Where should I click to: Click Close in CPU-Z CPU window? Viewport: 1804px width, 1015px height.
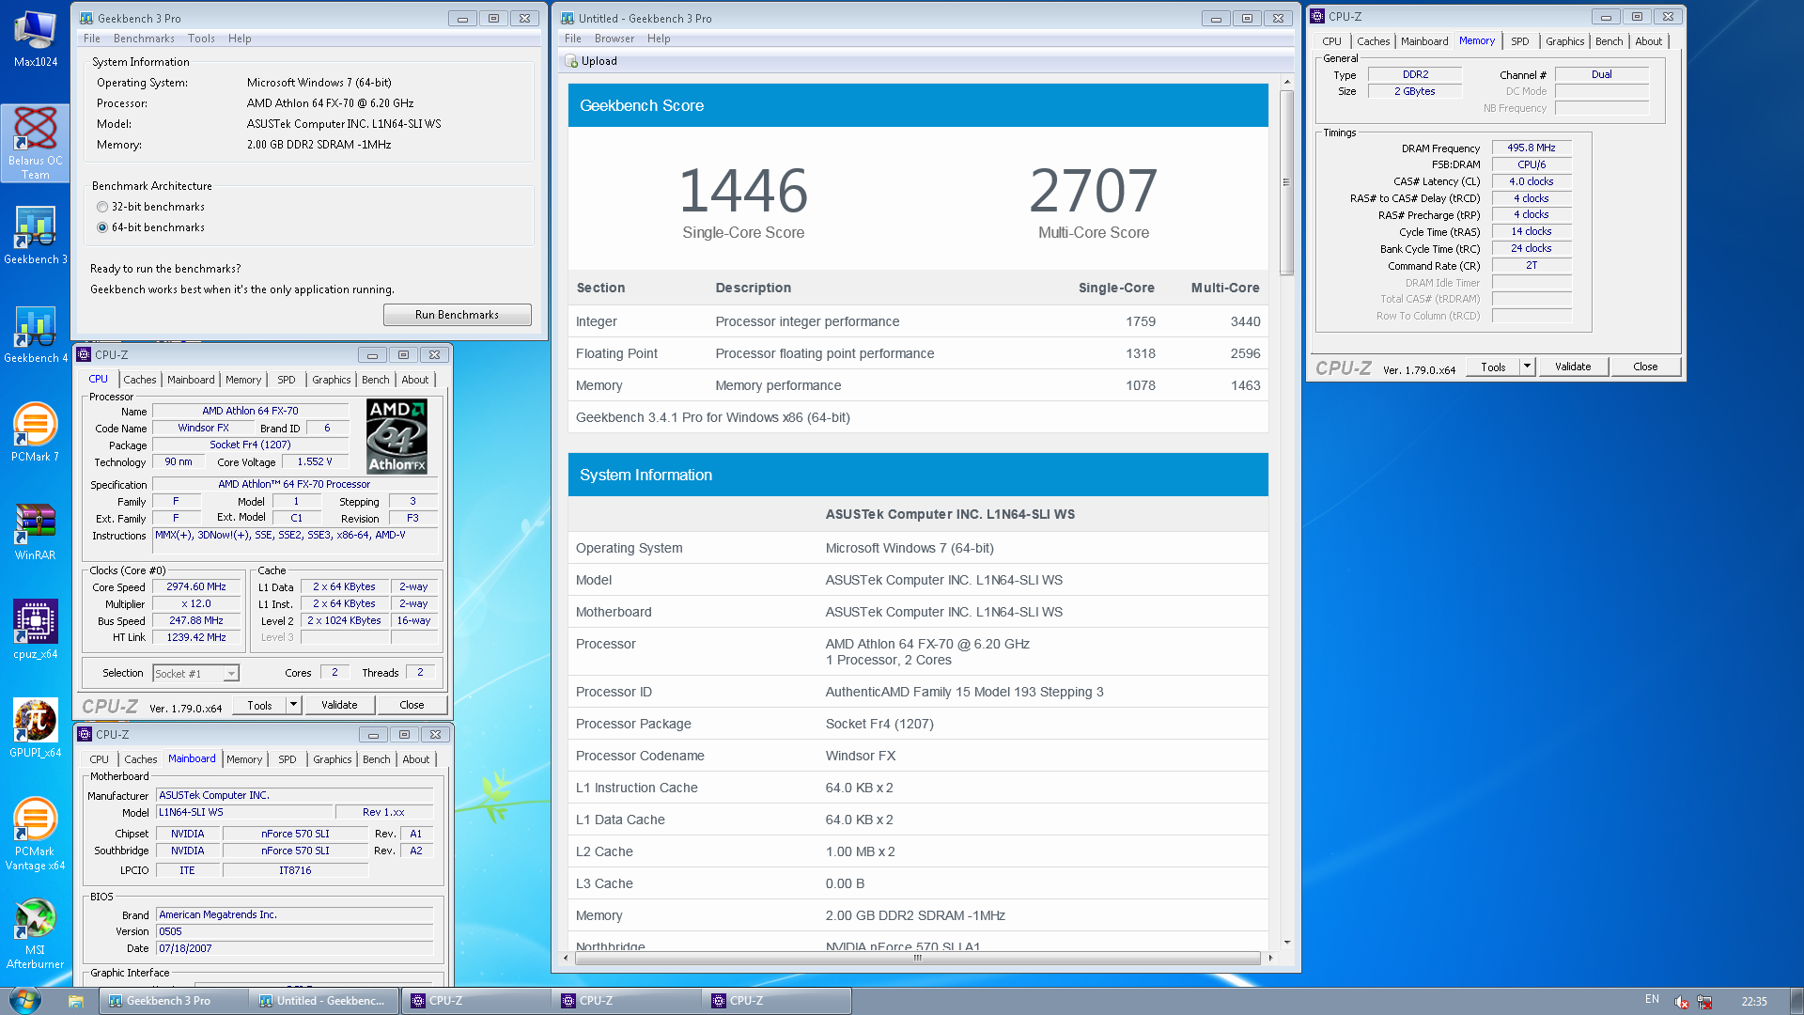pyautogui.click(x=412, y=704)
